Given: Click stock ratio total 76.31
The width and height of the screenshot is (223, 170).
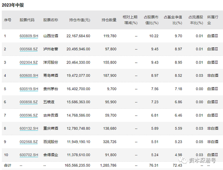Looking at the screenshot, I should pyautogui.click(x=154, y=166).
